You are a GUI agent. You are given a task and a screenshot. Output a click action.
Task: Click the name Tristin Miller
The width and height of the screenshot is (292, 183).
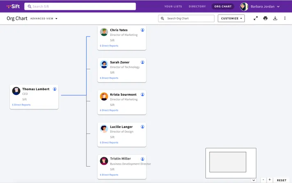[x=120, y=159]
